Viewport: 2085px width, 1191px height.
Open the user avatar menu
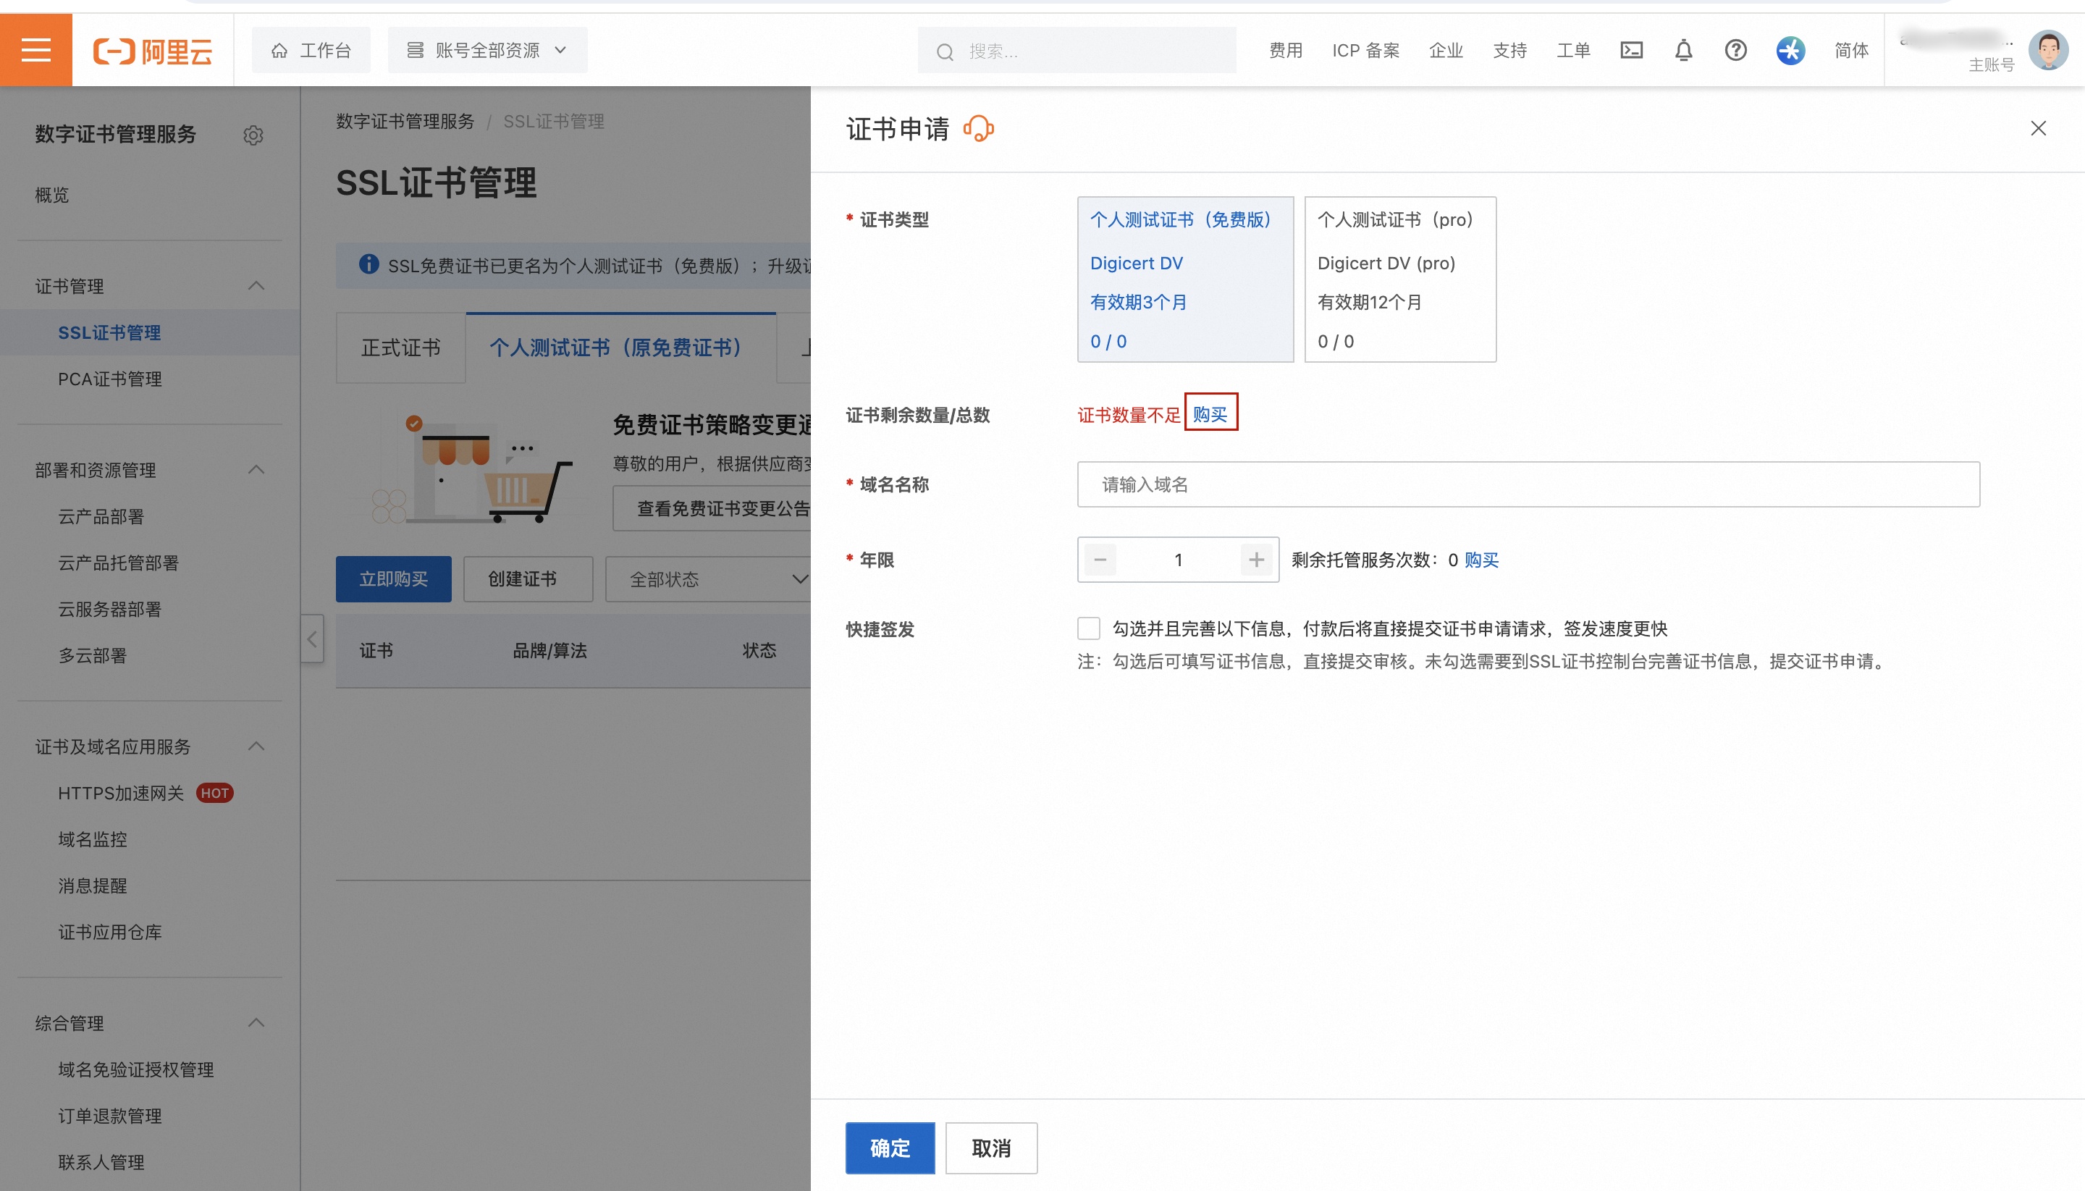(x=2048, y=51)
